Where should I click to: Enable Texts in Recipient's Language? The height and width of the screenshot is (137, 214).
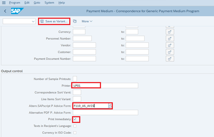[75, 126]
